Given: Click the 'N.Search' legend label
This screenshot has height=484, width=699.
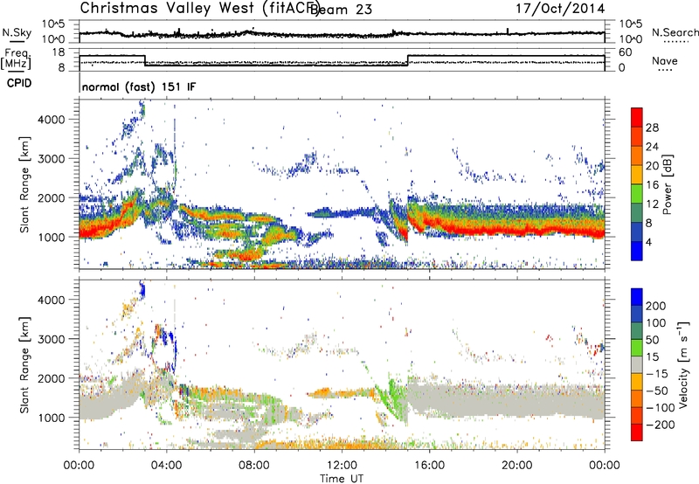Looking at the screenshot, I should (x=675, y=32).
